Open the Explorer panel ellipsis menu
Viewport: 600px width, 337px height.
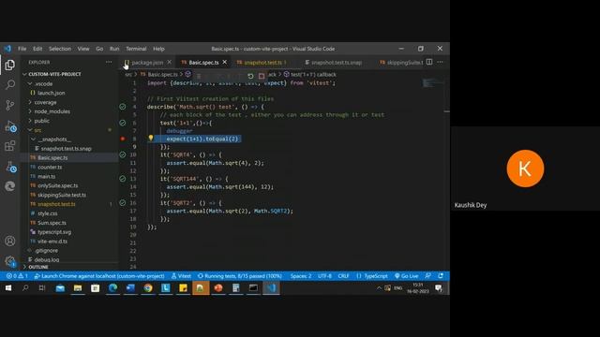pyautogui.click(x=109, y=62)
